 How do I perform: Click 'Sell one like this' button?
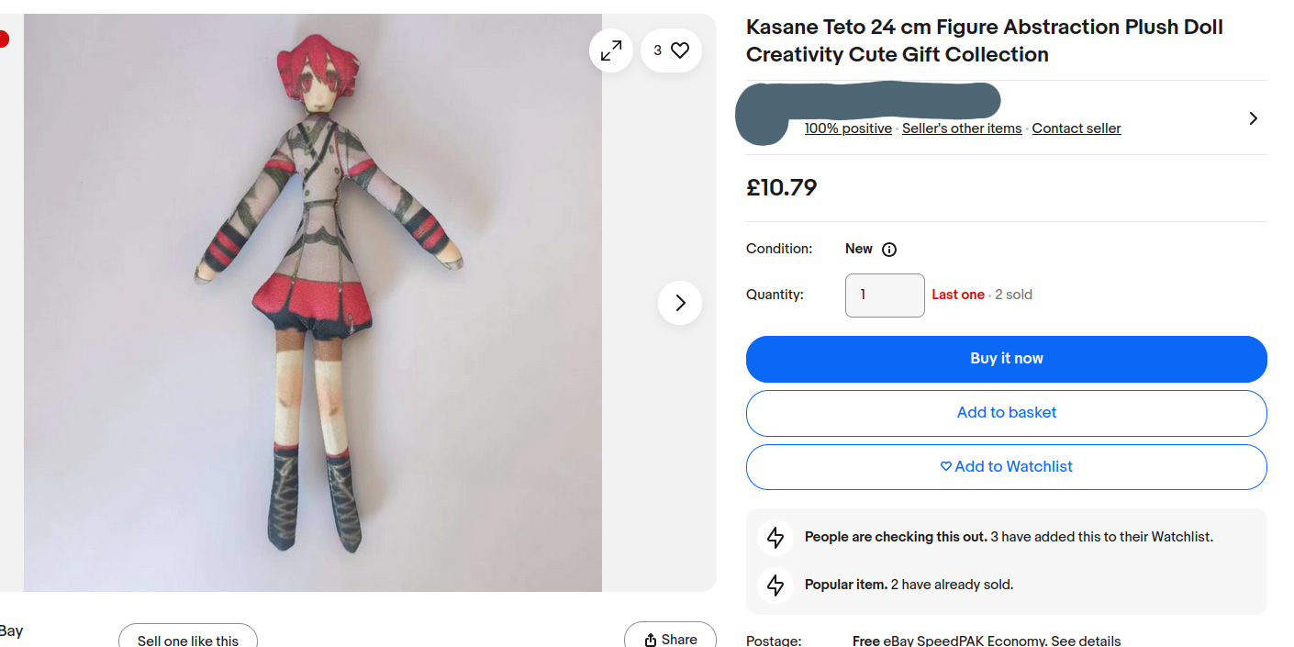click(x=188, y=640)
